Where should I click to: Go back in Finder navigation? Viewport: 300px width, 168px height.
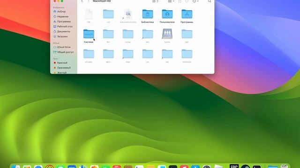click(x=82, y=1)
